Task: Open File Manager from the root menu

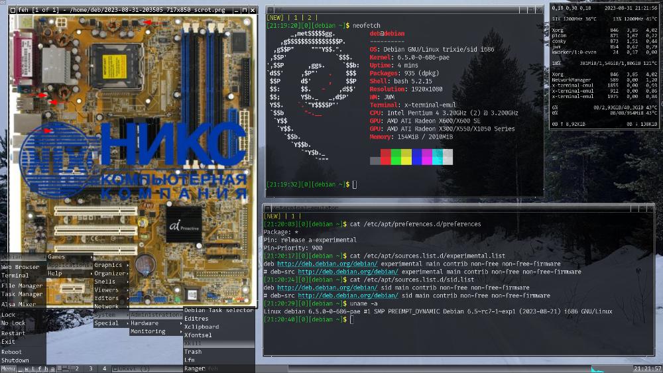Action: (x=23, y=286)
